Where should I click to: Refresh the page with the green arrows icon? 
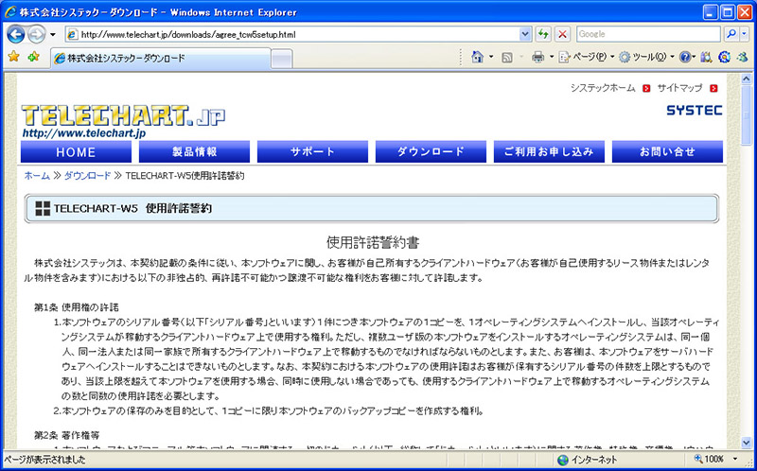[543, 34]
